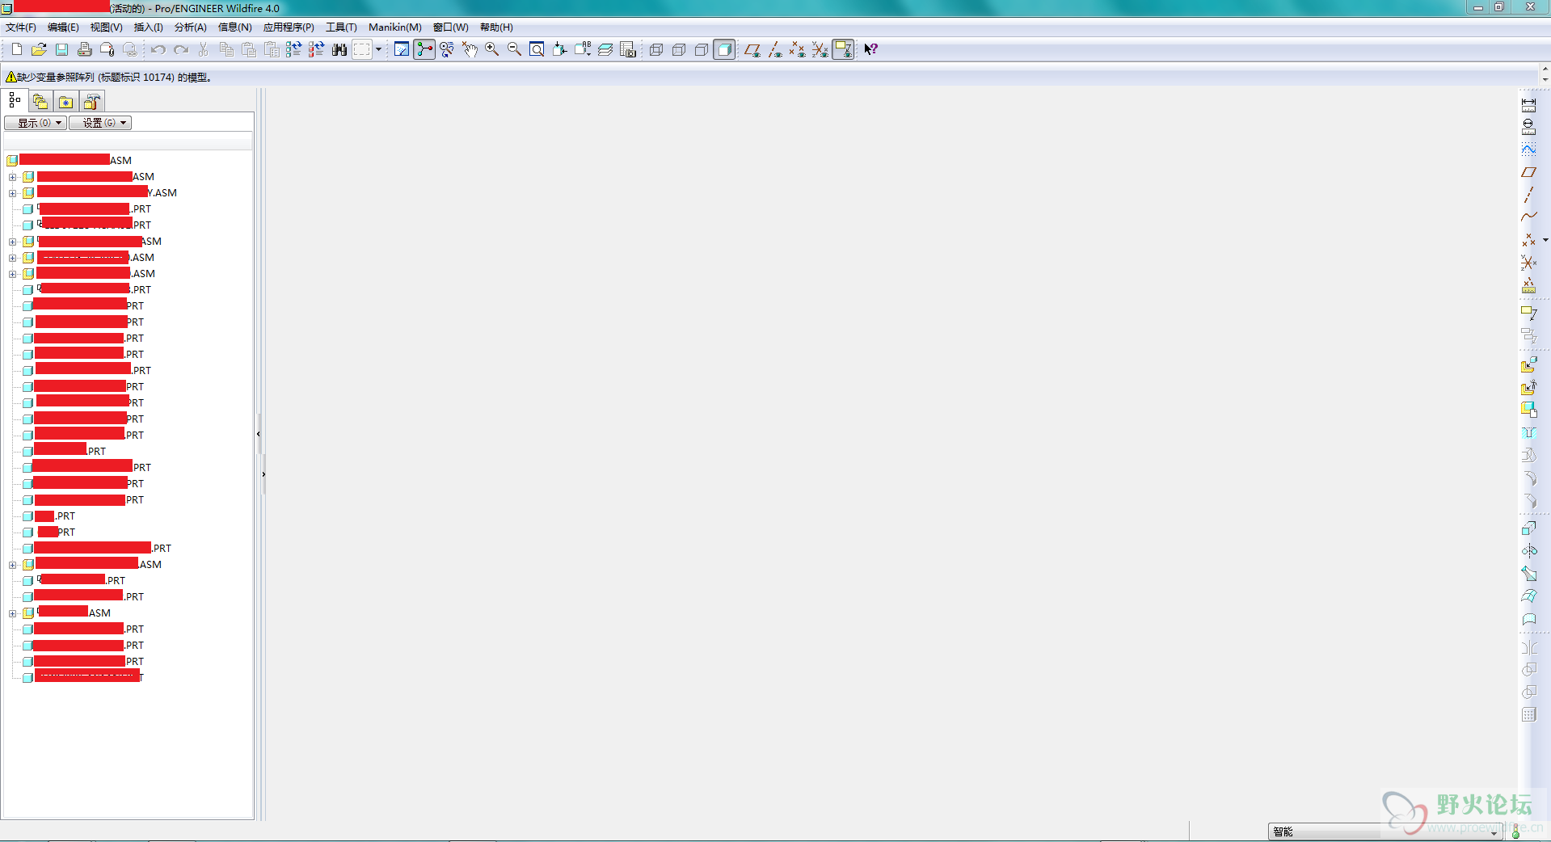This screenshot has height=842, width=1551.
Task: Refit the model to the screen
Action: 537,49
